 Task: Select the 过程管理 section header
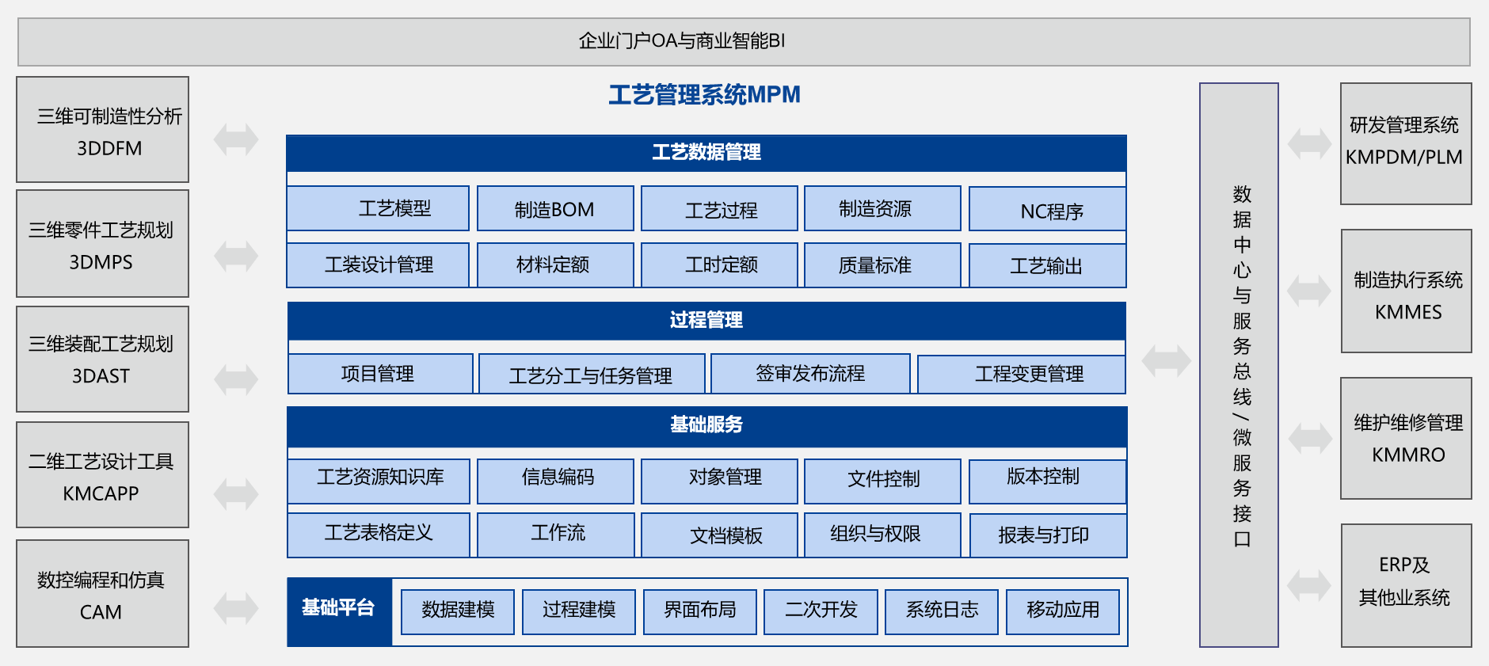[x=706, y=321]
